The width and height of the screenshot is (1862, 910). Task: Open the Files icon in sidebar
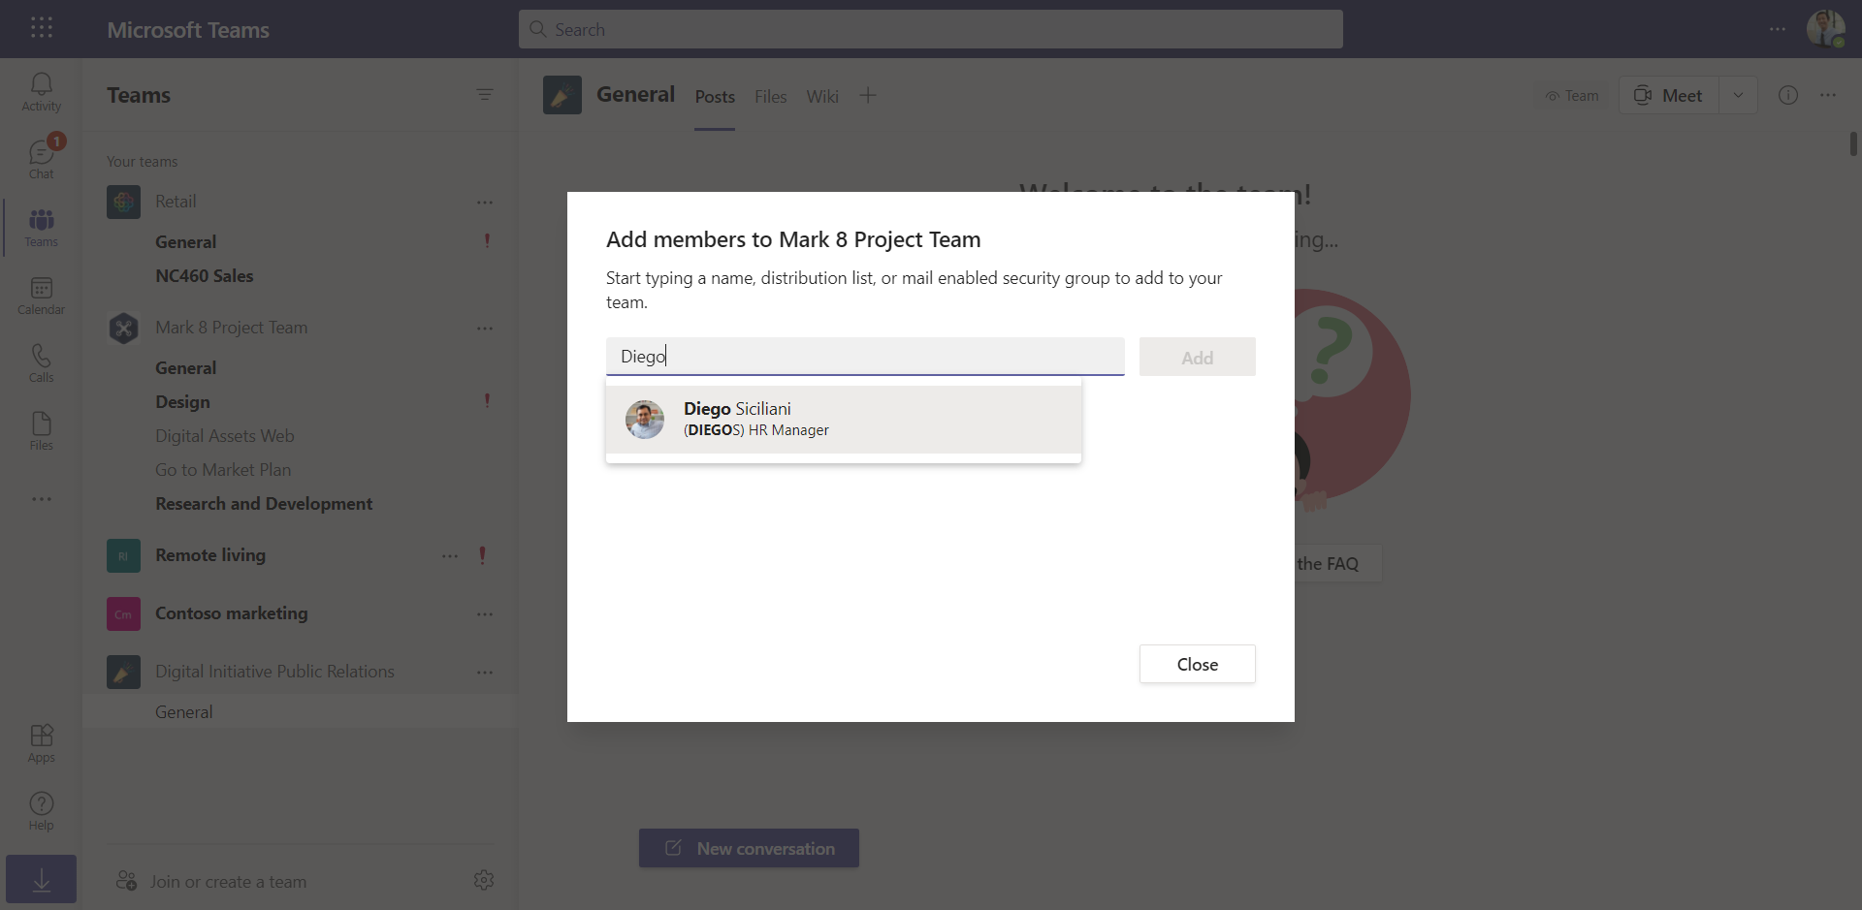tap(41, 431)
